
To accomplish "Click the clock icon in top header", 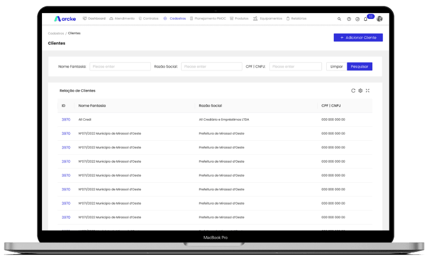I will (357, 19).
